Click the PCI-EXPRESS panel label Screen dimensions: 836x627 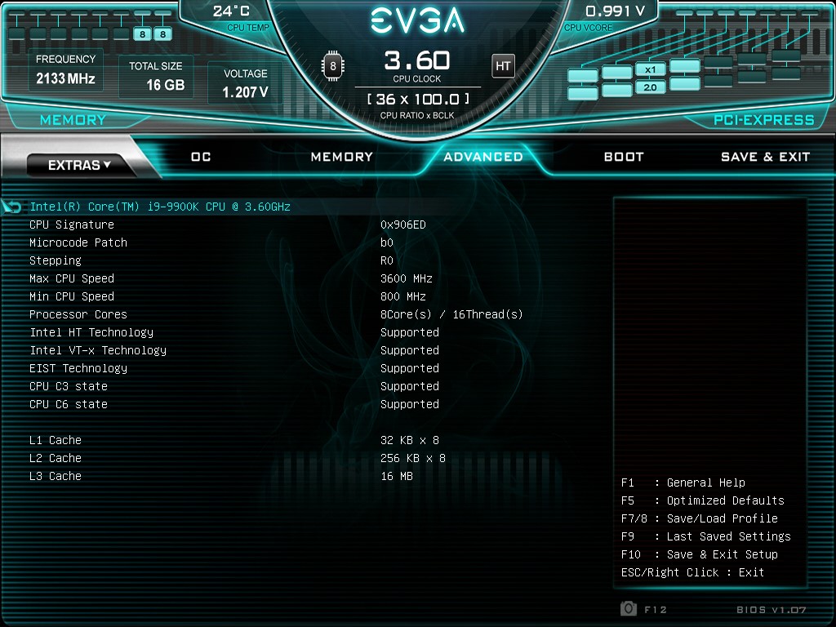pos(764,120)
